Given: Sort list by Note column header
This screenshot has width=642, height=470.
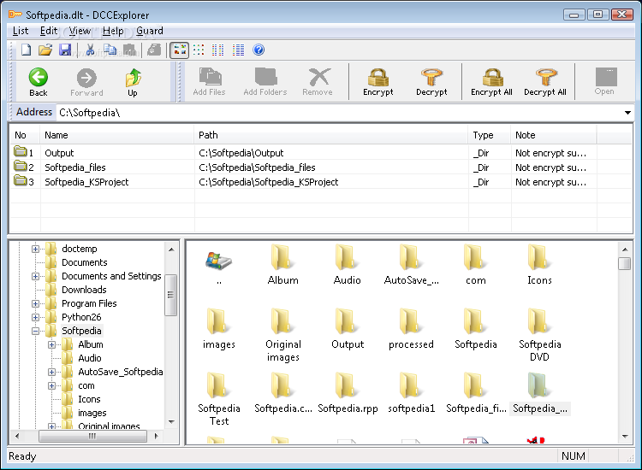Looking at the screenshot, I should click(x=554, y=135).
